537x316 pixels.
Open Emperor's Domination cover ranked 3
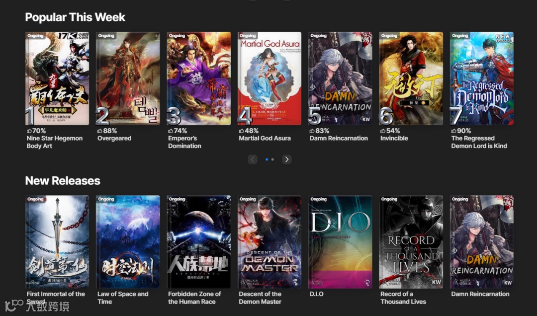[x=198, y=79]
